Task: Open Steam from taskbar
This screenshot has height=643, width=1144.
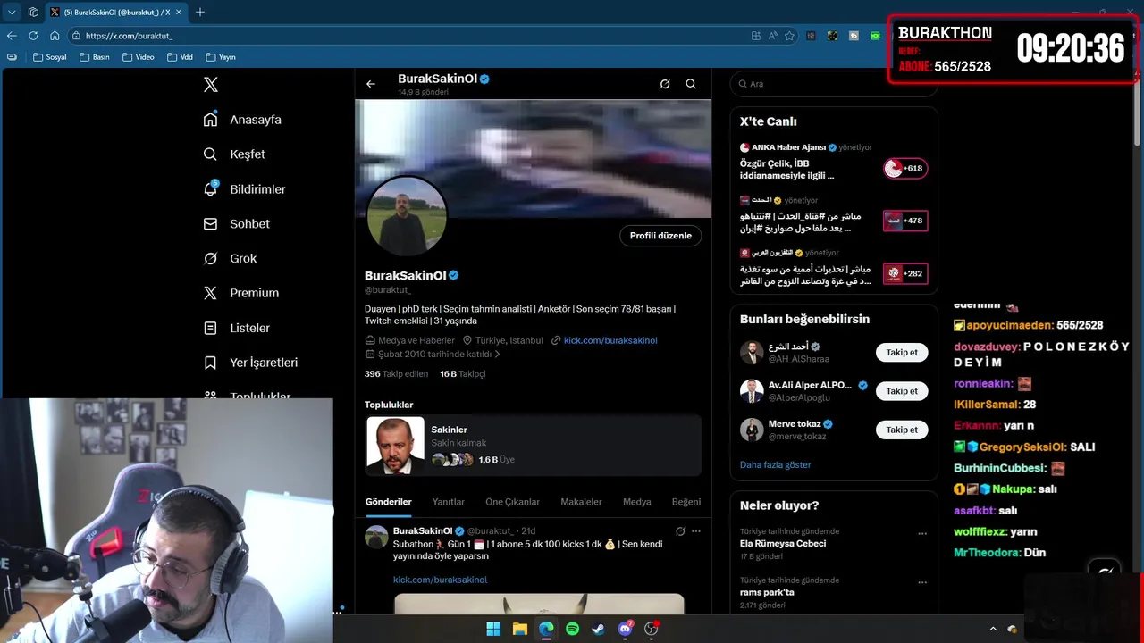Action: (599, 629)
